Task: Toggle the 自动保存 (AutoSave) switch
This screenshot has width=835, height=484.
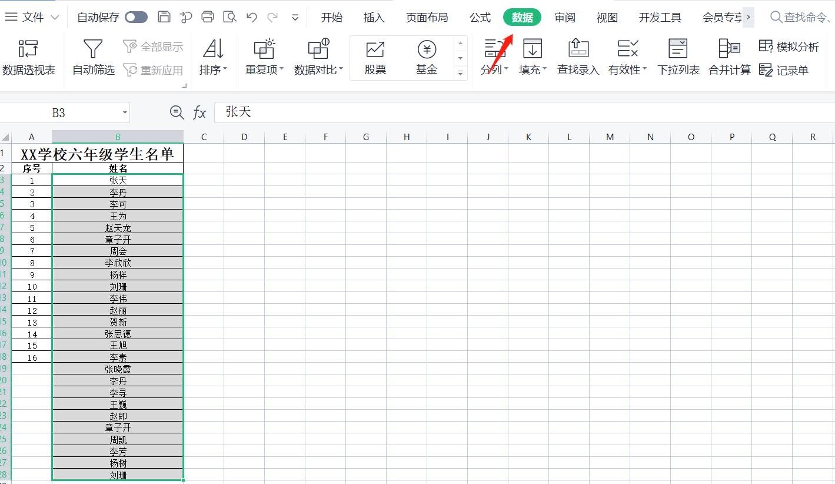Action: (136, 17)
